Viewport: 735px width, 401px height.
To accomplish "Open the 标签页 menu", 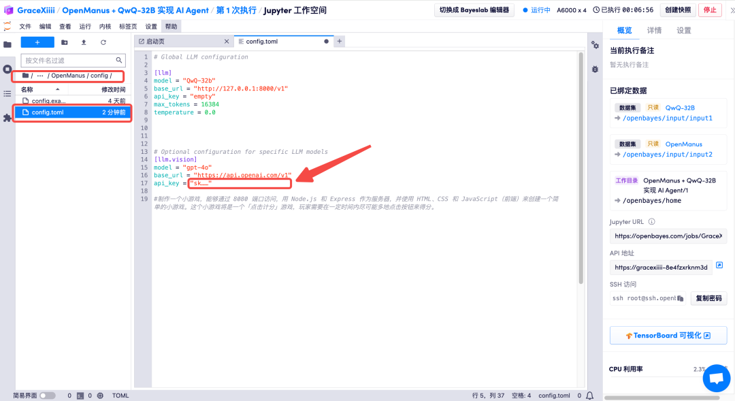I will coord(128,27).
